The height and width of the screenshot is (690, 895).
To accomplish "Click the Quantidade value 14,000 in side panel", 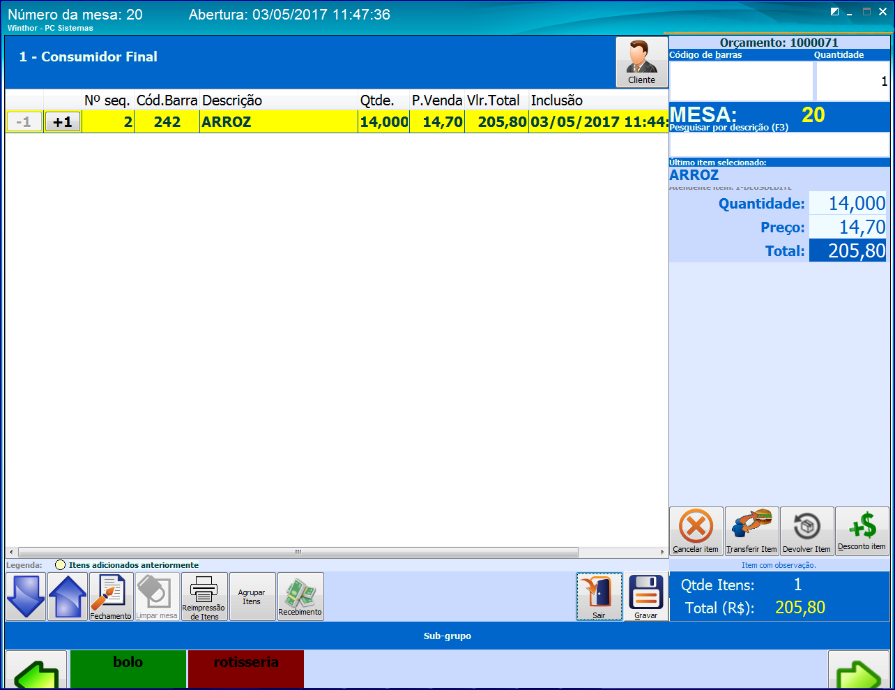I will 848,204.
